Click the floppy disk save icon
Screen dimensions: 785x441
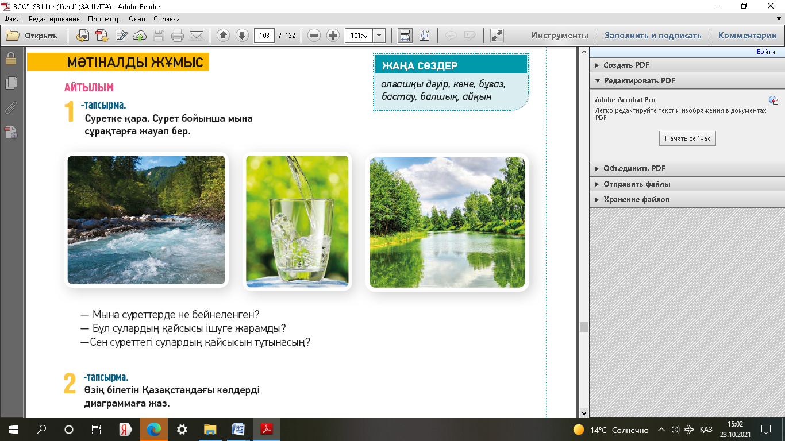click(159, 36)
